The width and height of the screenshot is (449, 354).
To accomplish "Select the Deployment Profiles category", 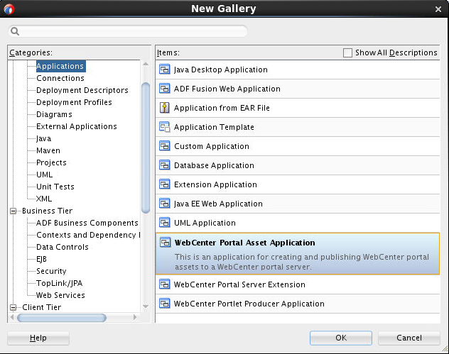I will (74, 102).
